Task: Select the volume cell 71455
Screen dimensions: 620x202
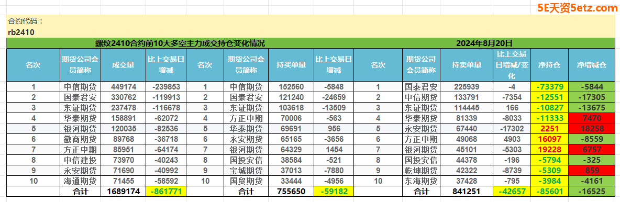Action: click(124, 181)
